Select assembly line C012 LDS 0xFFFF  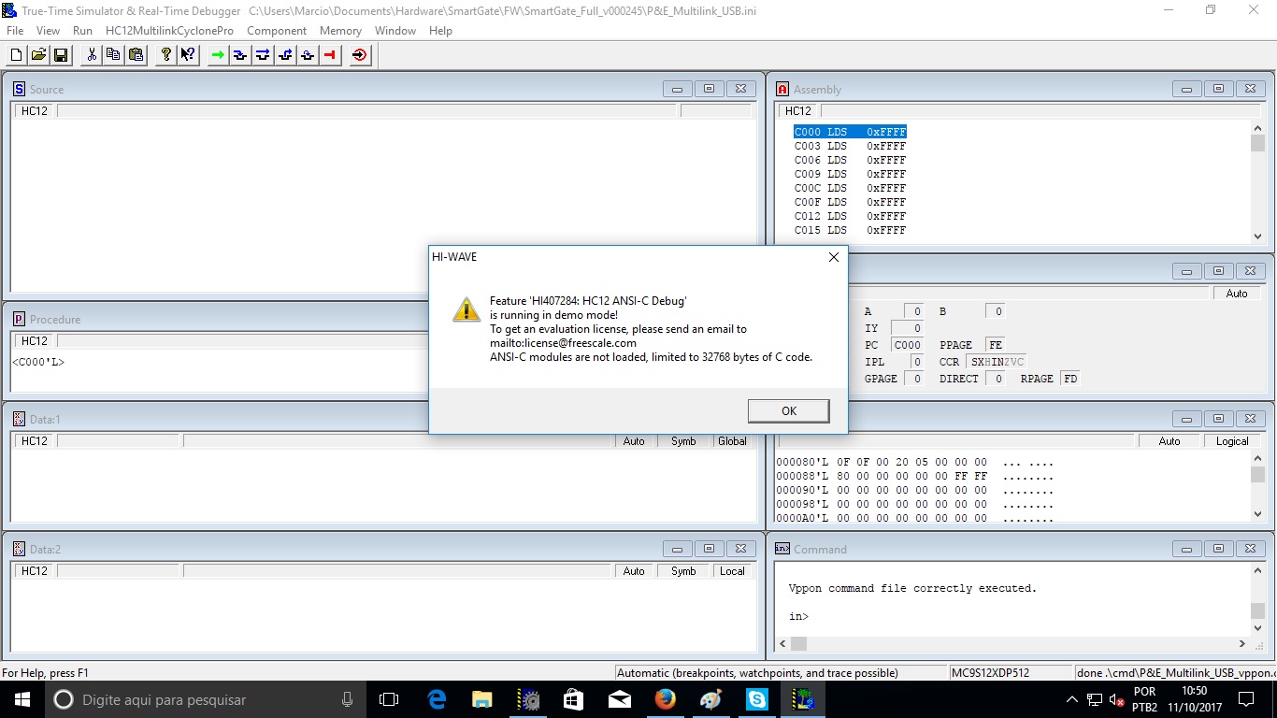point(850,216)
